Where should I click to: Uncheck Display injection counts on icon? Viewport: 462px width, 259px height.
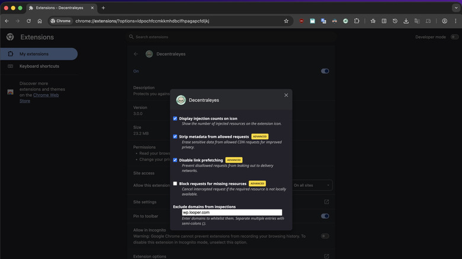[x=175, y=118]
